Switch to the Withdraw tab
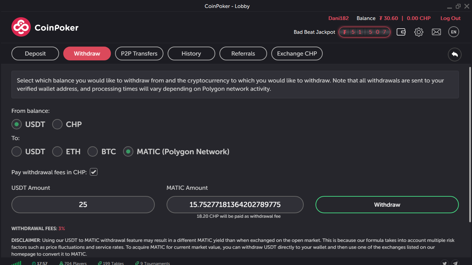Viewport: 472px width, 265px height. point(87,53)
